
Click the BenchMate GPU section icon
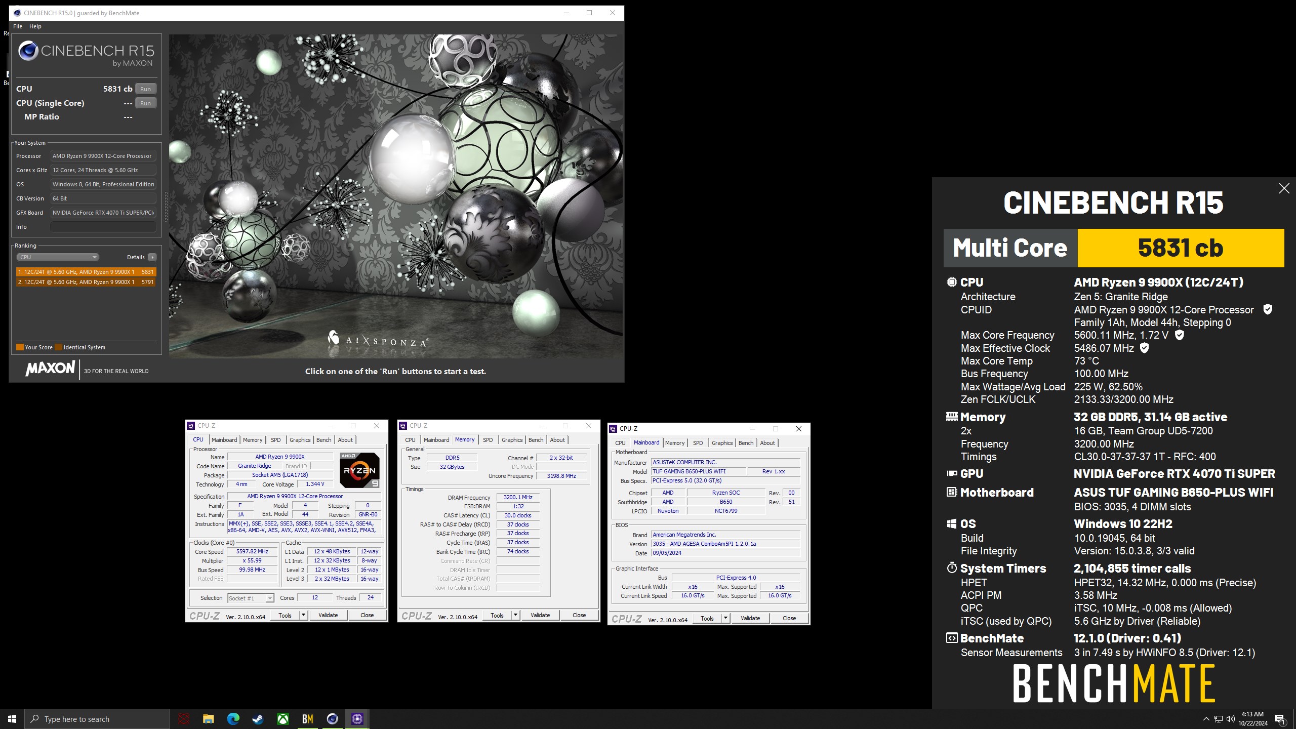[x=952, y=473]
